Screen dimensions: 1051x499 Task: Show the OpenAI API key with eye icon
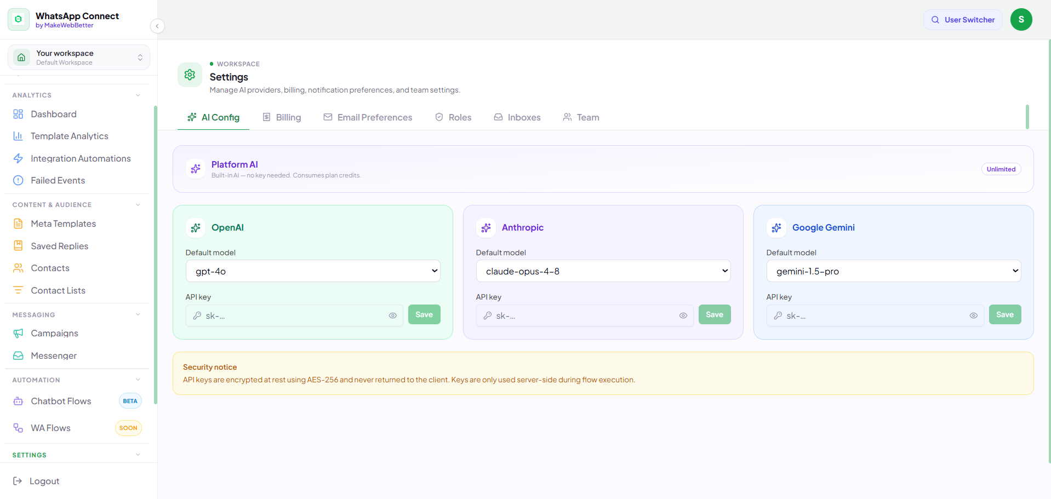393,316
